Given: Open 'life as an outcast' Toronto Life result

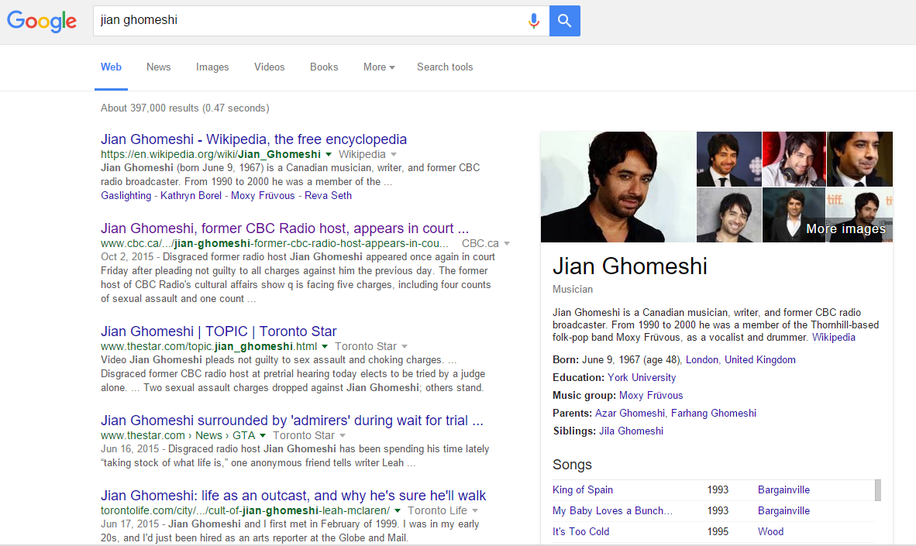Looking at the screenshot, I should 293,496.
